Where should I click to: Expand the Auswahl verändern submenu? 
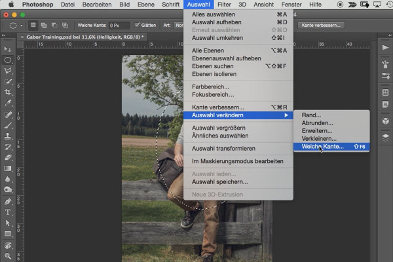(x=238, y=115)
